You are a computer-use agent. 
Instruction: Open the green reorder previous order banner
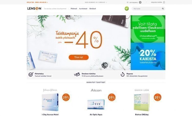coord(148,29)
